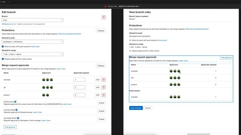Edit the example approval rule
The width and height of the screenshot is (241, 135).
tap(98, 79)
